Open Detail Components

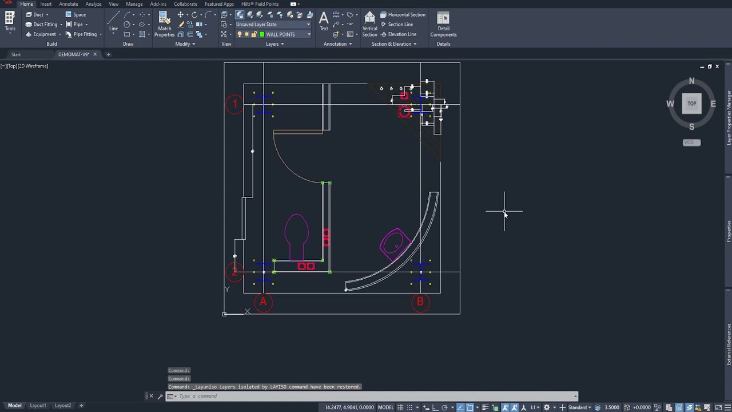(x=443, y=24)
